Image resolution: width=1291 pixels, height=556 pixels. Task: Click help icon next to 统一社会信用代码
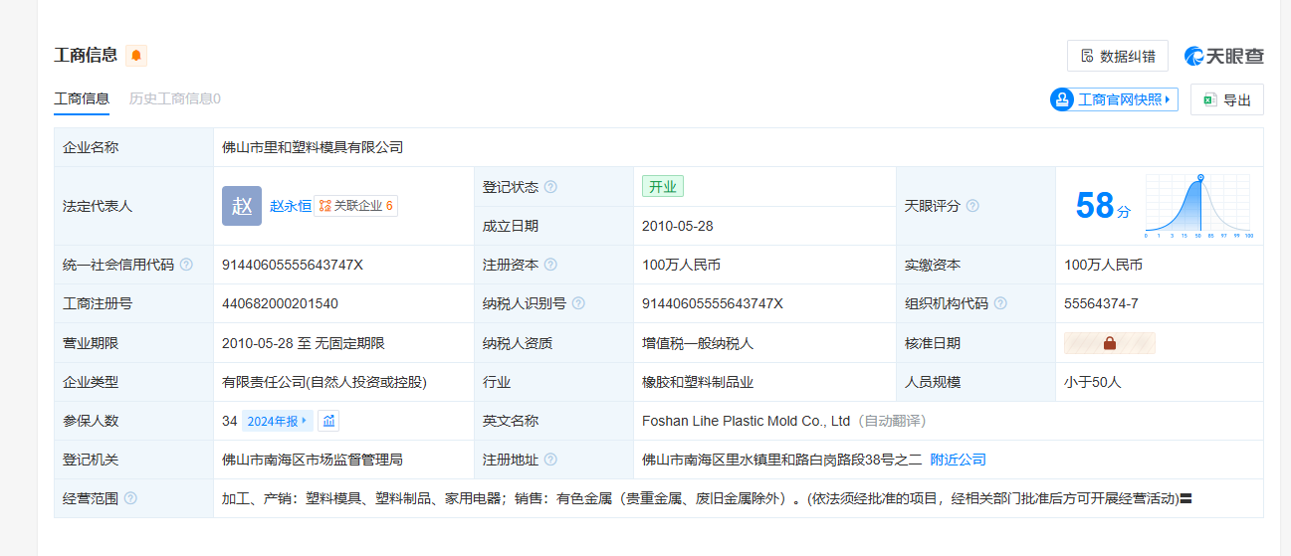coord(186,265)
